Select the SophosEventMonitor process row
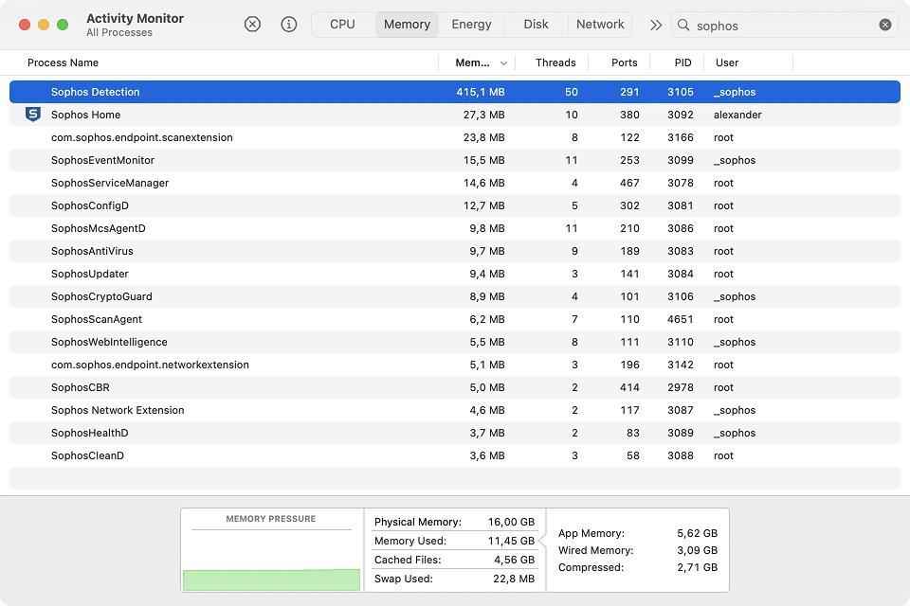Screen dimensions: 910x606 [102, 160]
